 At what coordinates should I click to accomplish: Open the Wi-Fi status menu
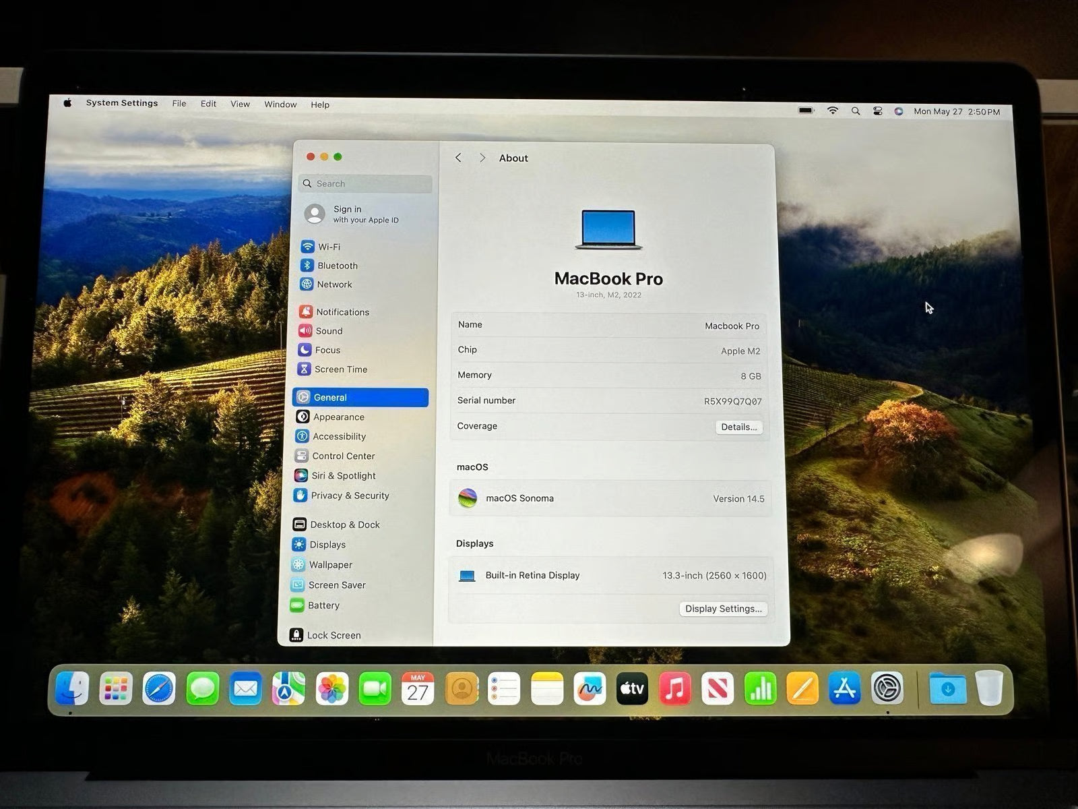833,111
